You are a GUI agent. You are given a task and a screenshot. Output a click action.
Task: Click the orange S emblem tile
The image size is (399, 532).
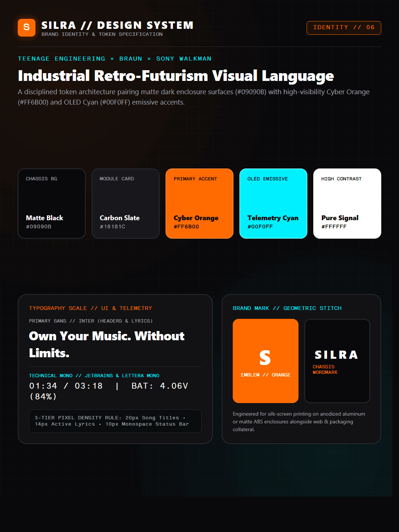[266, 361]
